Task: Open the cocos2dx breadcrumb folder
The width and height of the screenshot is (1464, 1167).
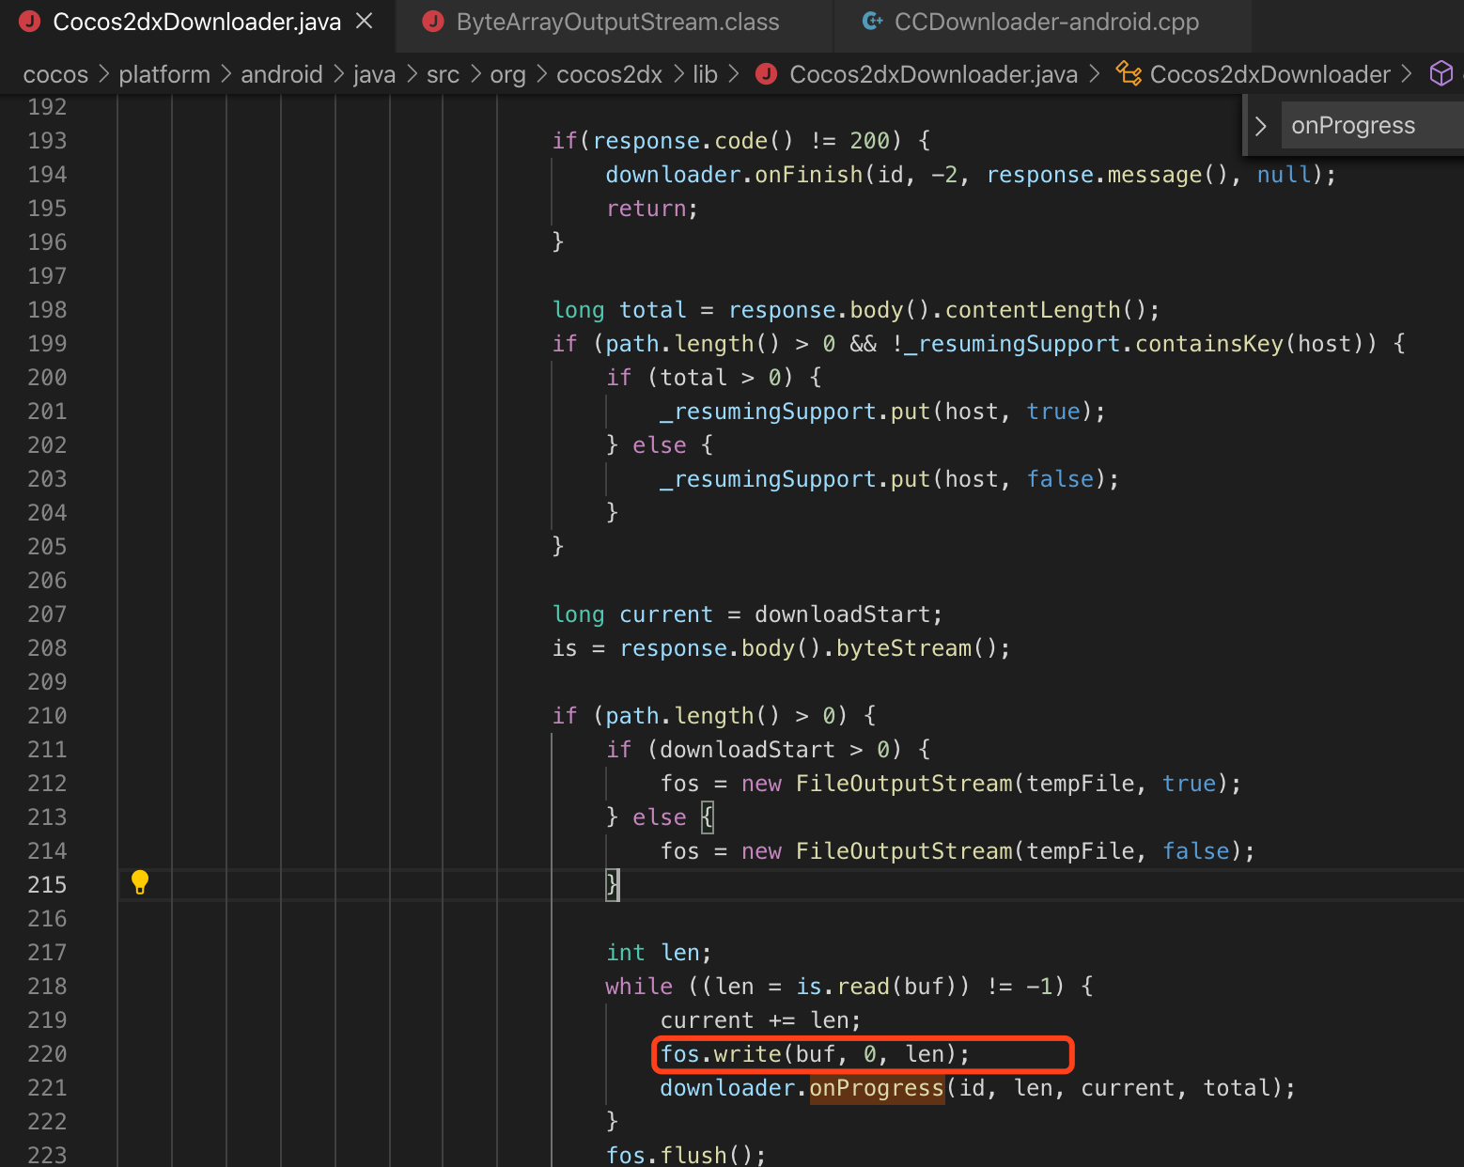Action: [609, 74]
